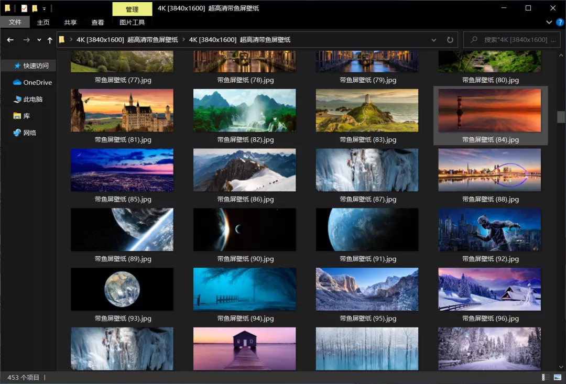Switch to details list view in status bar

[546, 377]
